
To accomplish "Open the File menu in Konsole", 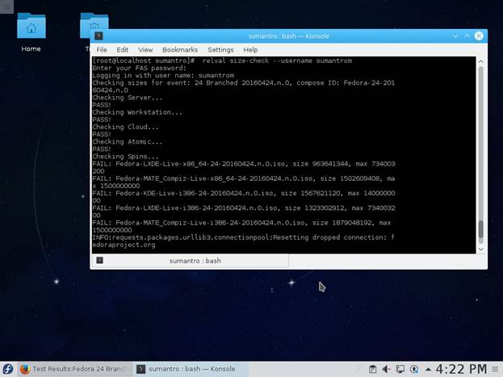I will pos(102,50).
